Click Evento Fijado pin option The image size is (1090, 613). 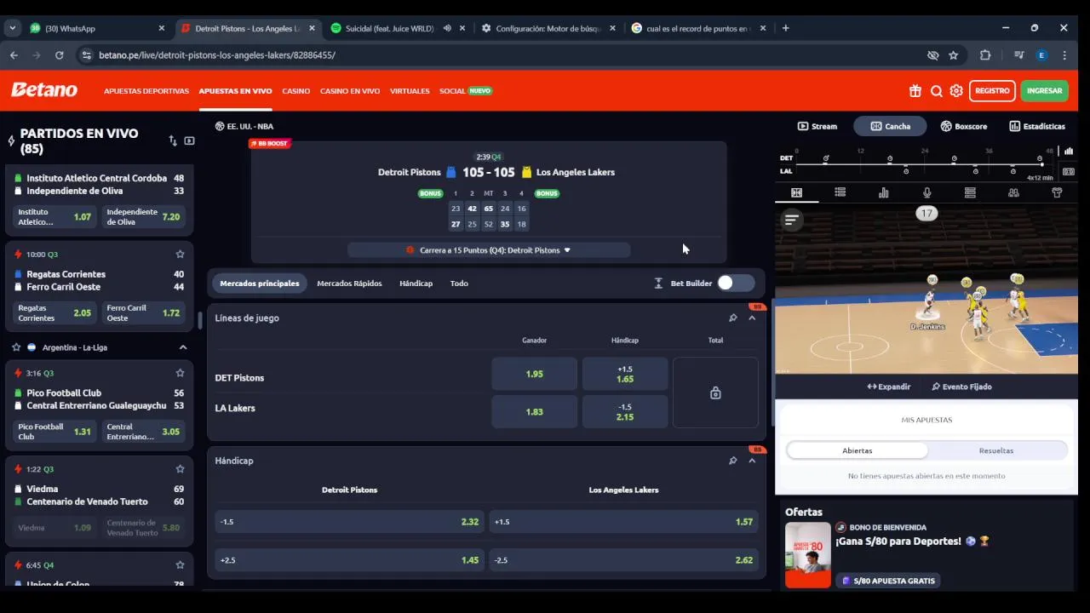point(961,387)
